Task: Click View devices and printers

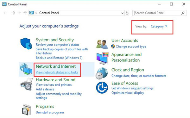Action: pos(54,85)
